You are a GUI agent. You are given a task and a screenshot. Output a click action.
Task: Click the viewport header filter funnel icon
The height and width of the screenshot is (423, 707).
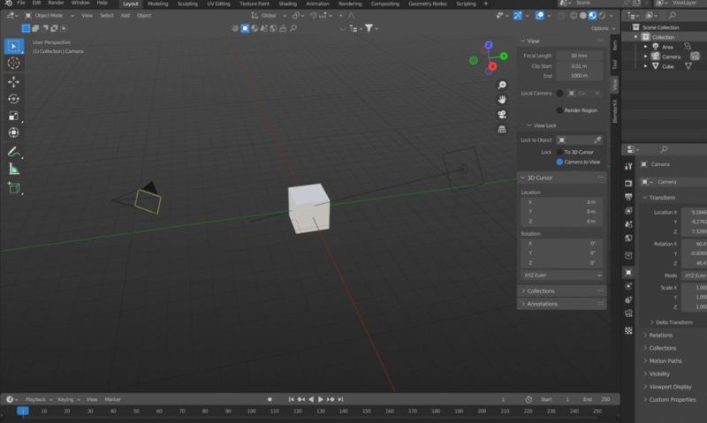[x=369, y=28]
